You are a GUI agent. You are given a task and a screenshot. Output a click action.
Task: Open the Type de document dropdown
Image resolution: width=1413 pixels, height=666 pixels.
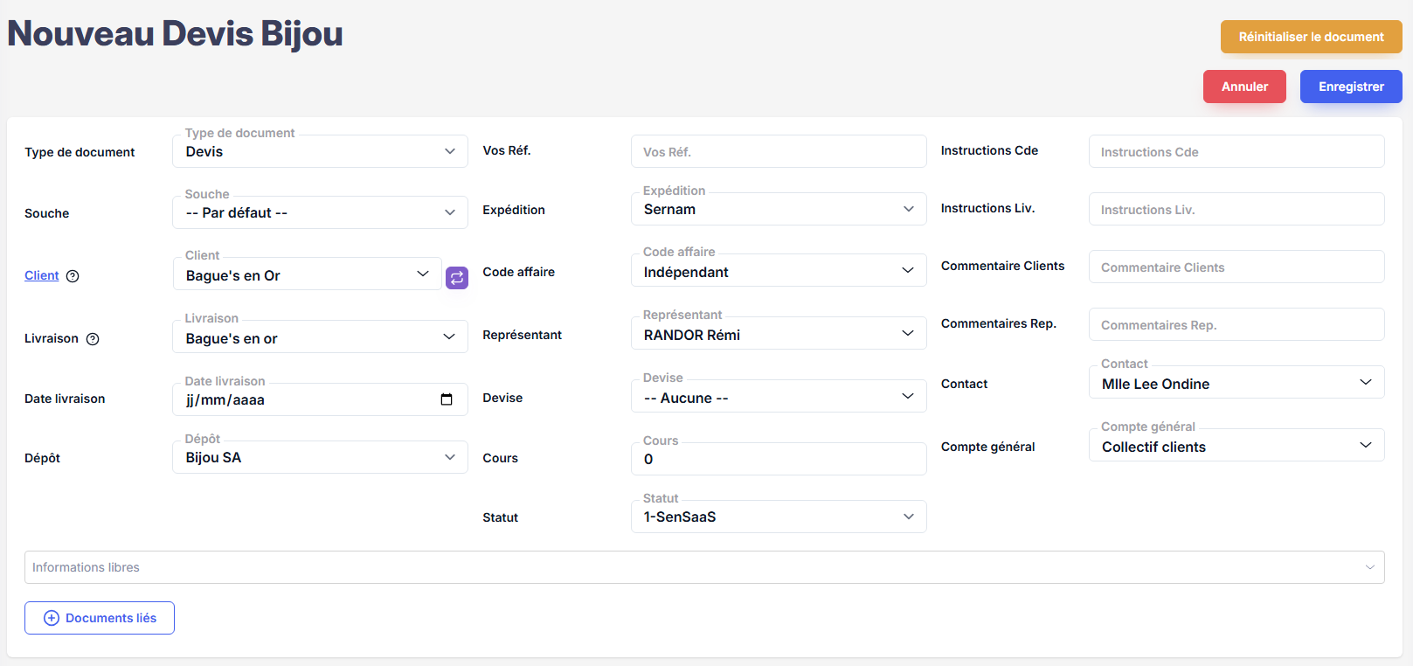pos(320,151)
